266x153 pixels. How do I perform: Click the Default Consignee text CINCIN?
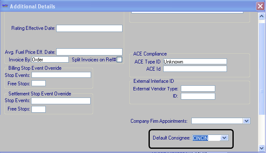click(201, 138)
